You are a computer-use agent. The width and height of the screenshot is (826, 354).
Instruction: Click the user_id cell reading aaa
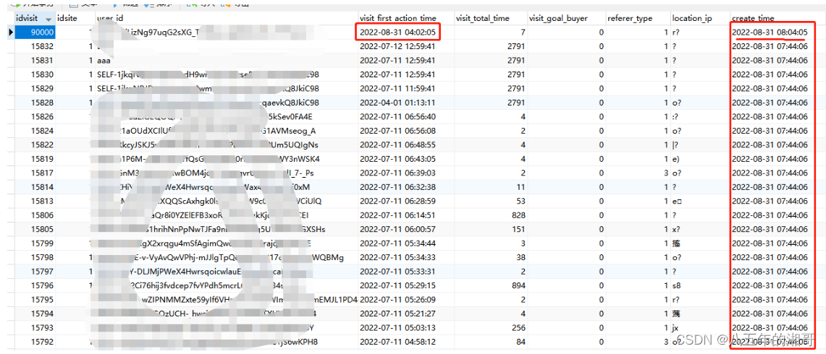coord(225,61)
